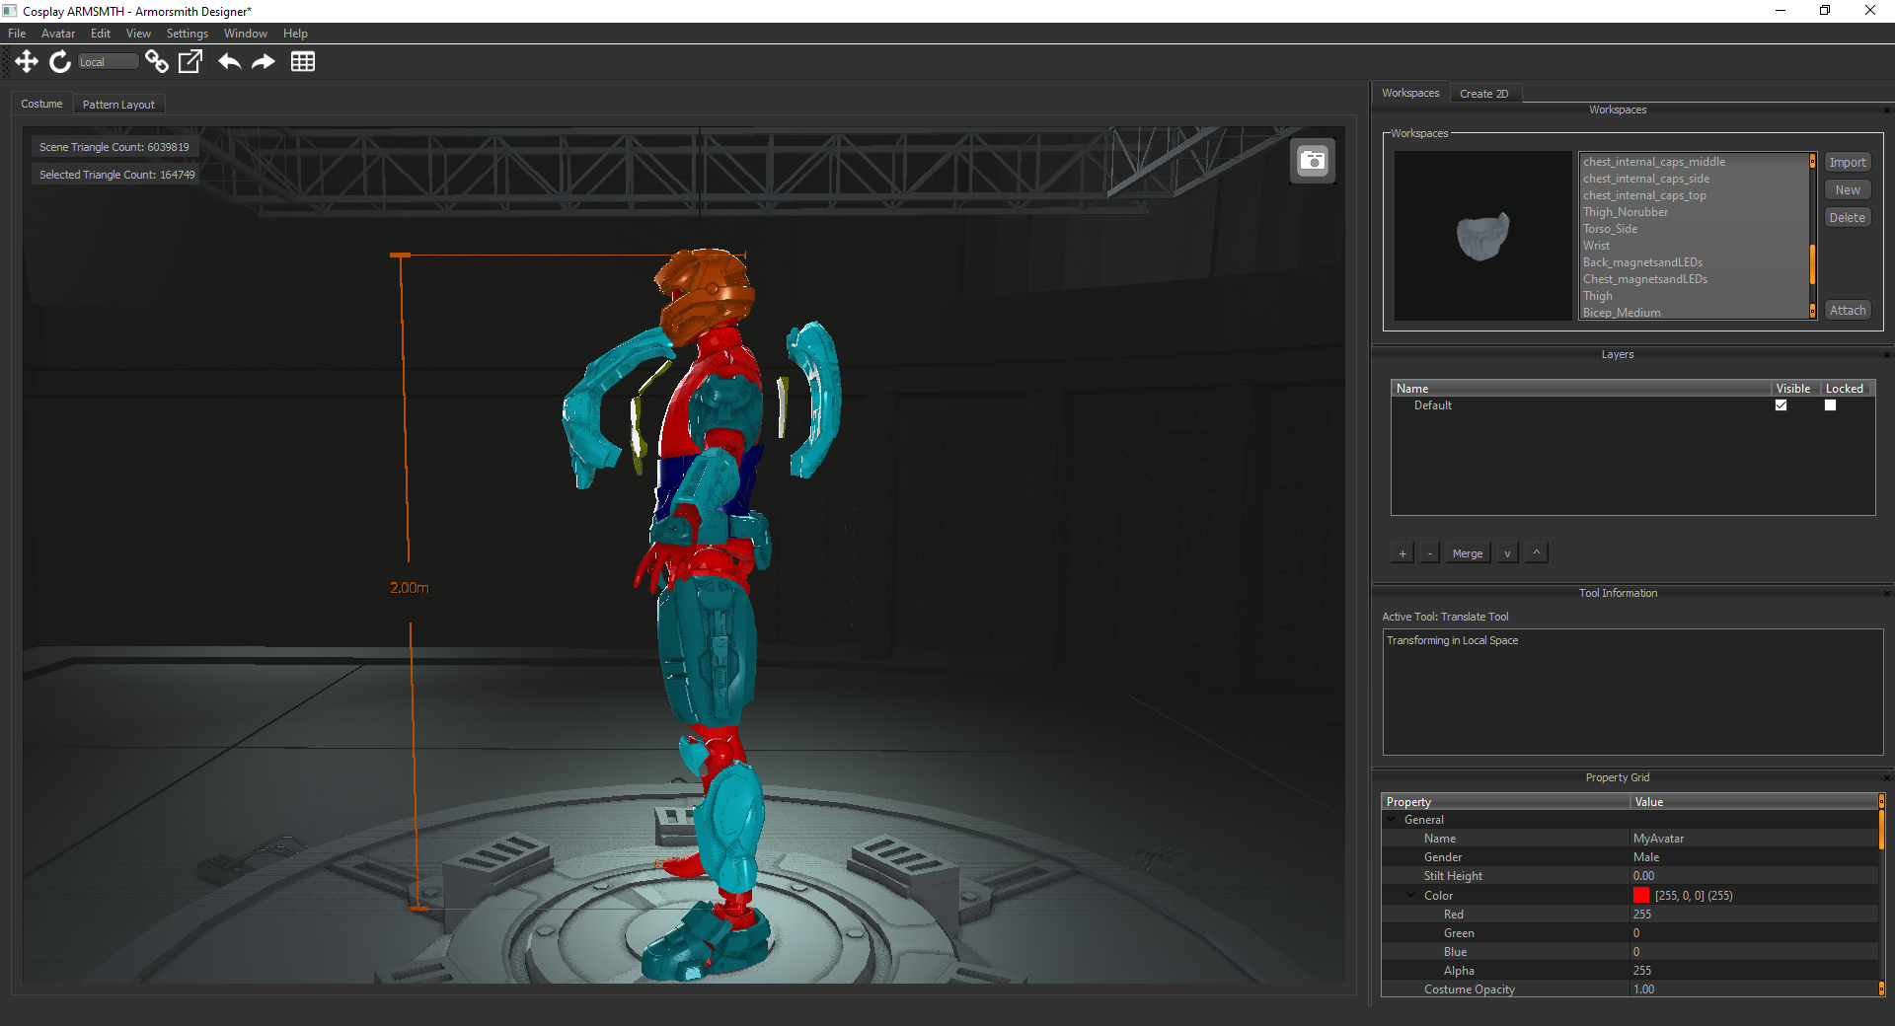Click the export arrow icon in toolbar
This screenshot has width=1895, height=1026.
click(190, 62)
